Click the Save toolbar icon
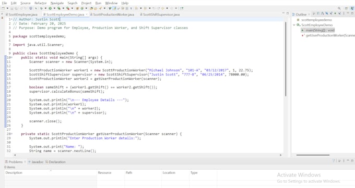This screenshot has height=188, width=355. [11, 8]
